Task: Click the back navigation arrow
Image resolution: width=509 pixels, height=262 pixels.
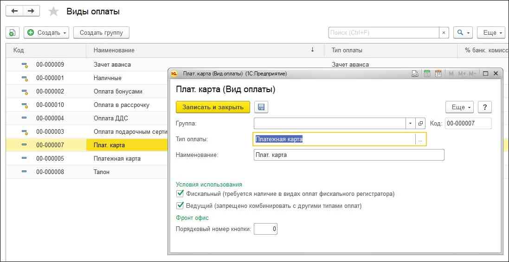Action: pyautogui.click(x=14, y=11)
